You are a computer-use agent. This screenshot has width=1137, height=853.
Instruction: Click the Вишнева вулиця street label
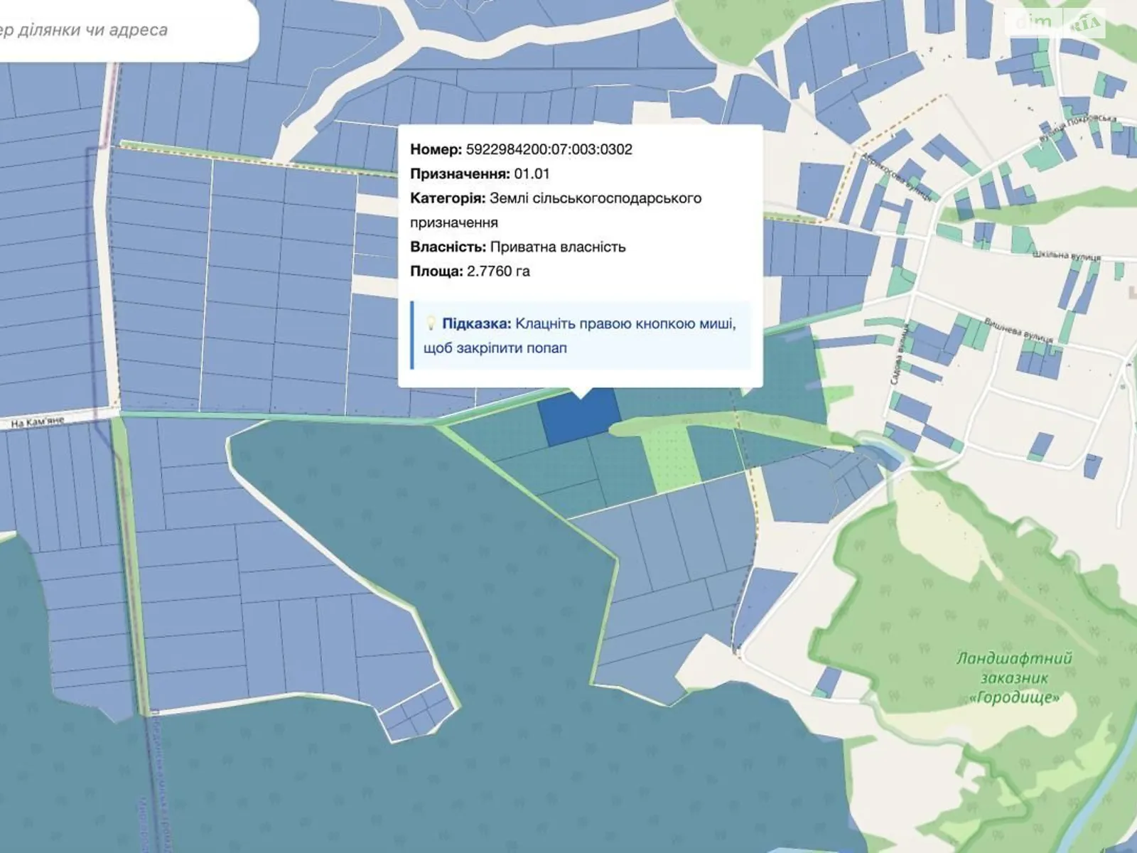[1018, 331]
